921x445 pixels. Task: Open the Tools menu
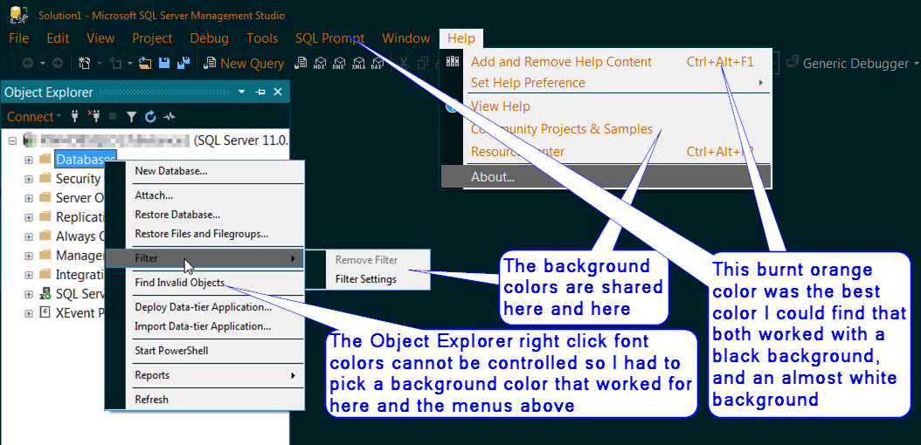click(x=262, y=38)
